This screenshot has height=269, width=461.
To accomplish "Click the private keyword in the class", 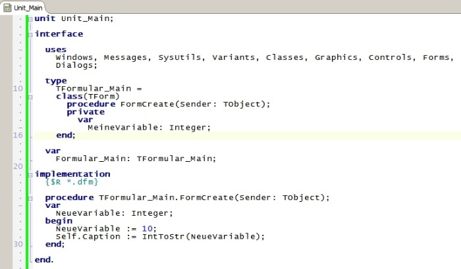I will point(86,112).
